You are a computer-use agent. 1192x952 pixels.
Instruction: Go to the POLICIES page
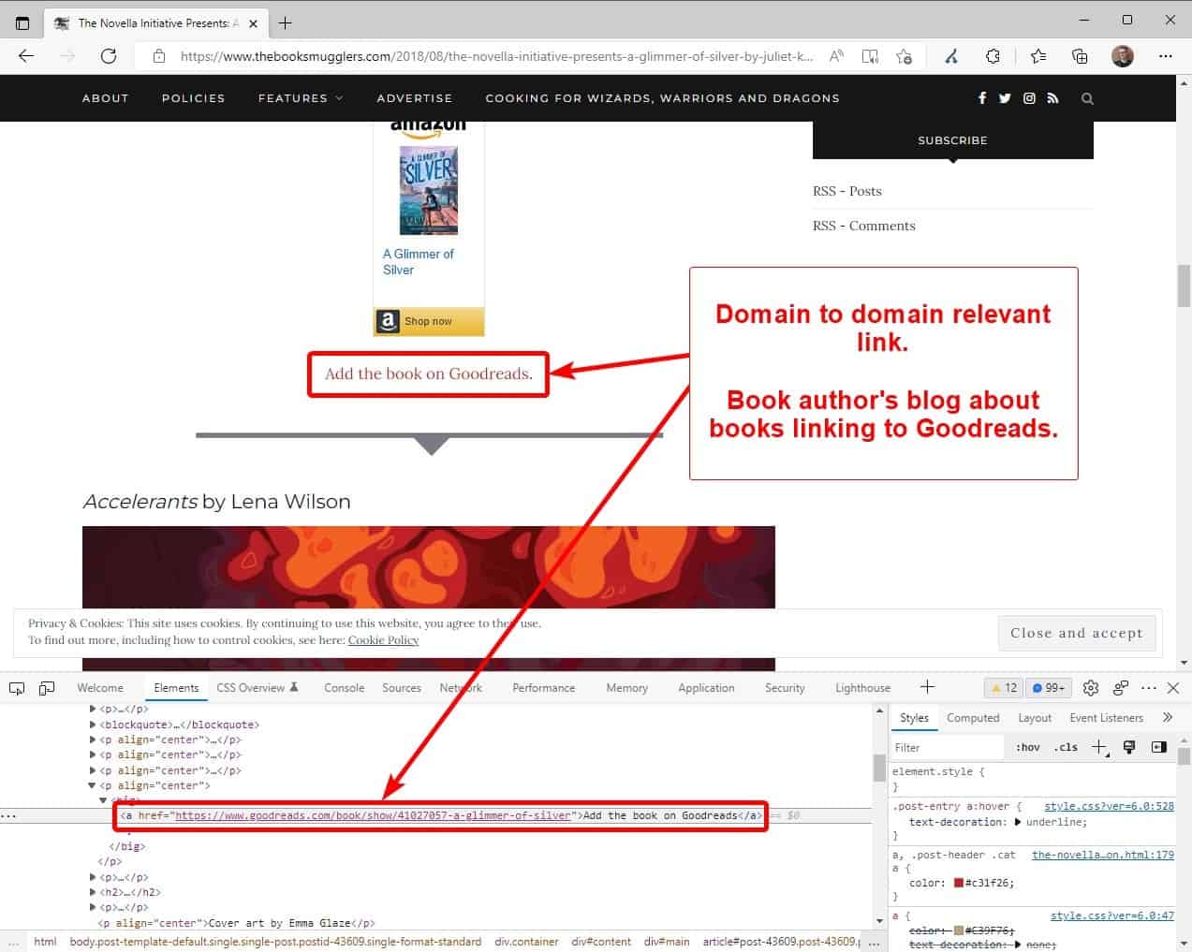(194, 98)
